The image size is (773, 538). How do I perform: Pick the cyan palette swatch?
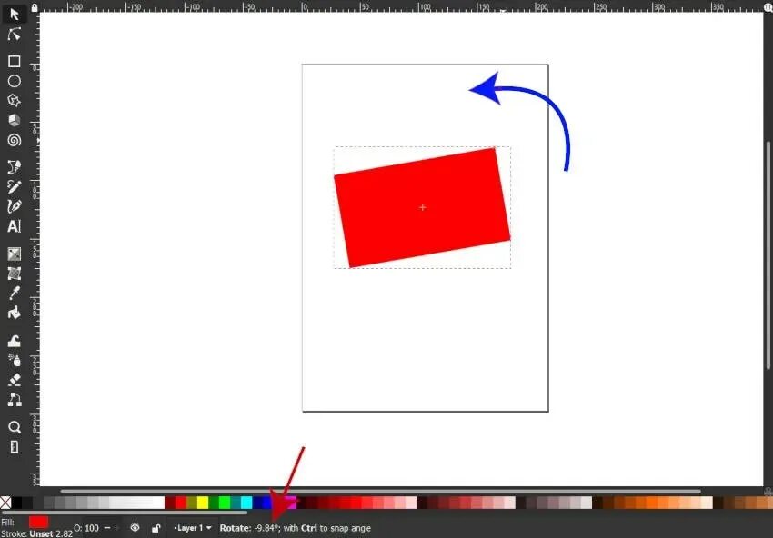(246, 503)
